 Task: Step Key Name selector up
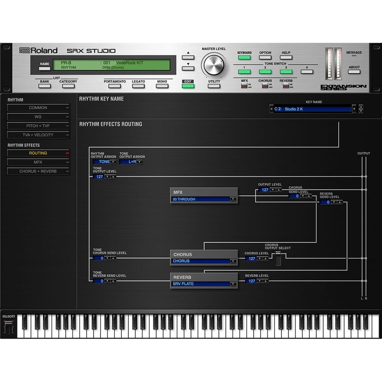point(361,107)
